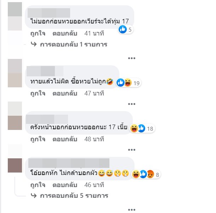Click ตอบกลับ on the 47 นาที comment
The width and height of the screenshot is (216, 213).
click(65, 93)
